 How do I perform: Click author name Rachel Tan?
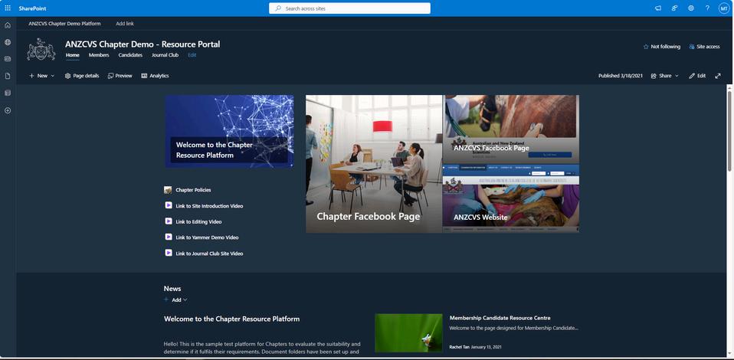pos(459,347)
